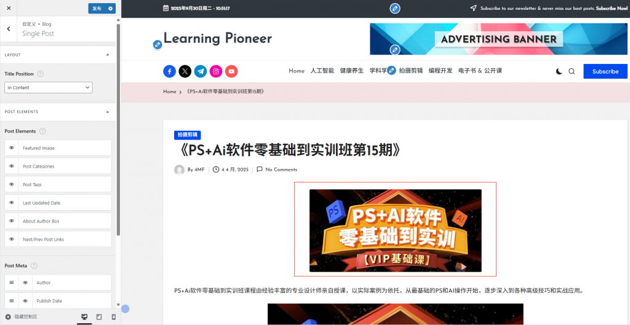
Task: Click the PS+AI course featured image
Action: [395, 230]
